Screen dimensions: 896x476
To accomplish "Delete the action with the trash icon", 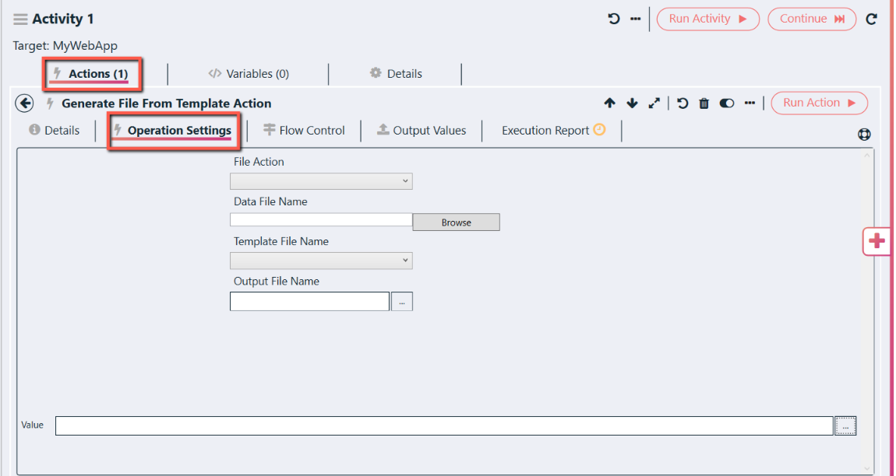I will (704, 103).
